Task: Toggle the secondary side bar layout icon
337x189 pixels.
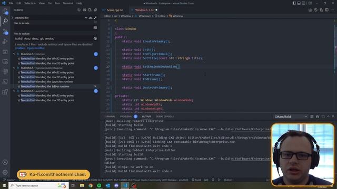Action: click(304, 3)
